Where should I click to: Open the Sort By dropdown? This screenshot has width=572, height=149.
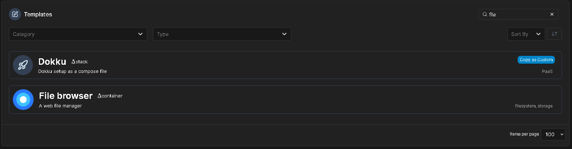526,34
